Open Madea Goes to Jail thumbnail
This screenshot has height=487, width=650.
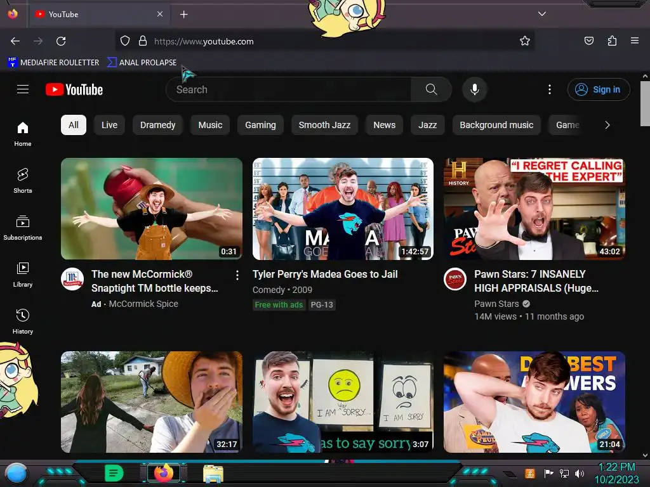[x=343, y=209]
